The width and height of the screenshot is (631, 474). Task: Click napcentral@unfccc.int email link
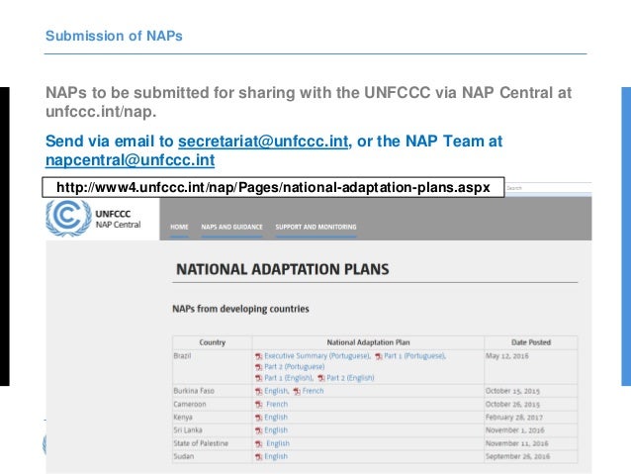coord(130,159)
